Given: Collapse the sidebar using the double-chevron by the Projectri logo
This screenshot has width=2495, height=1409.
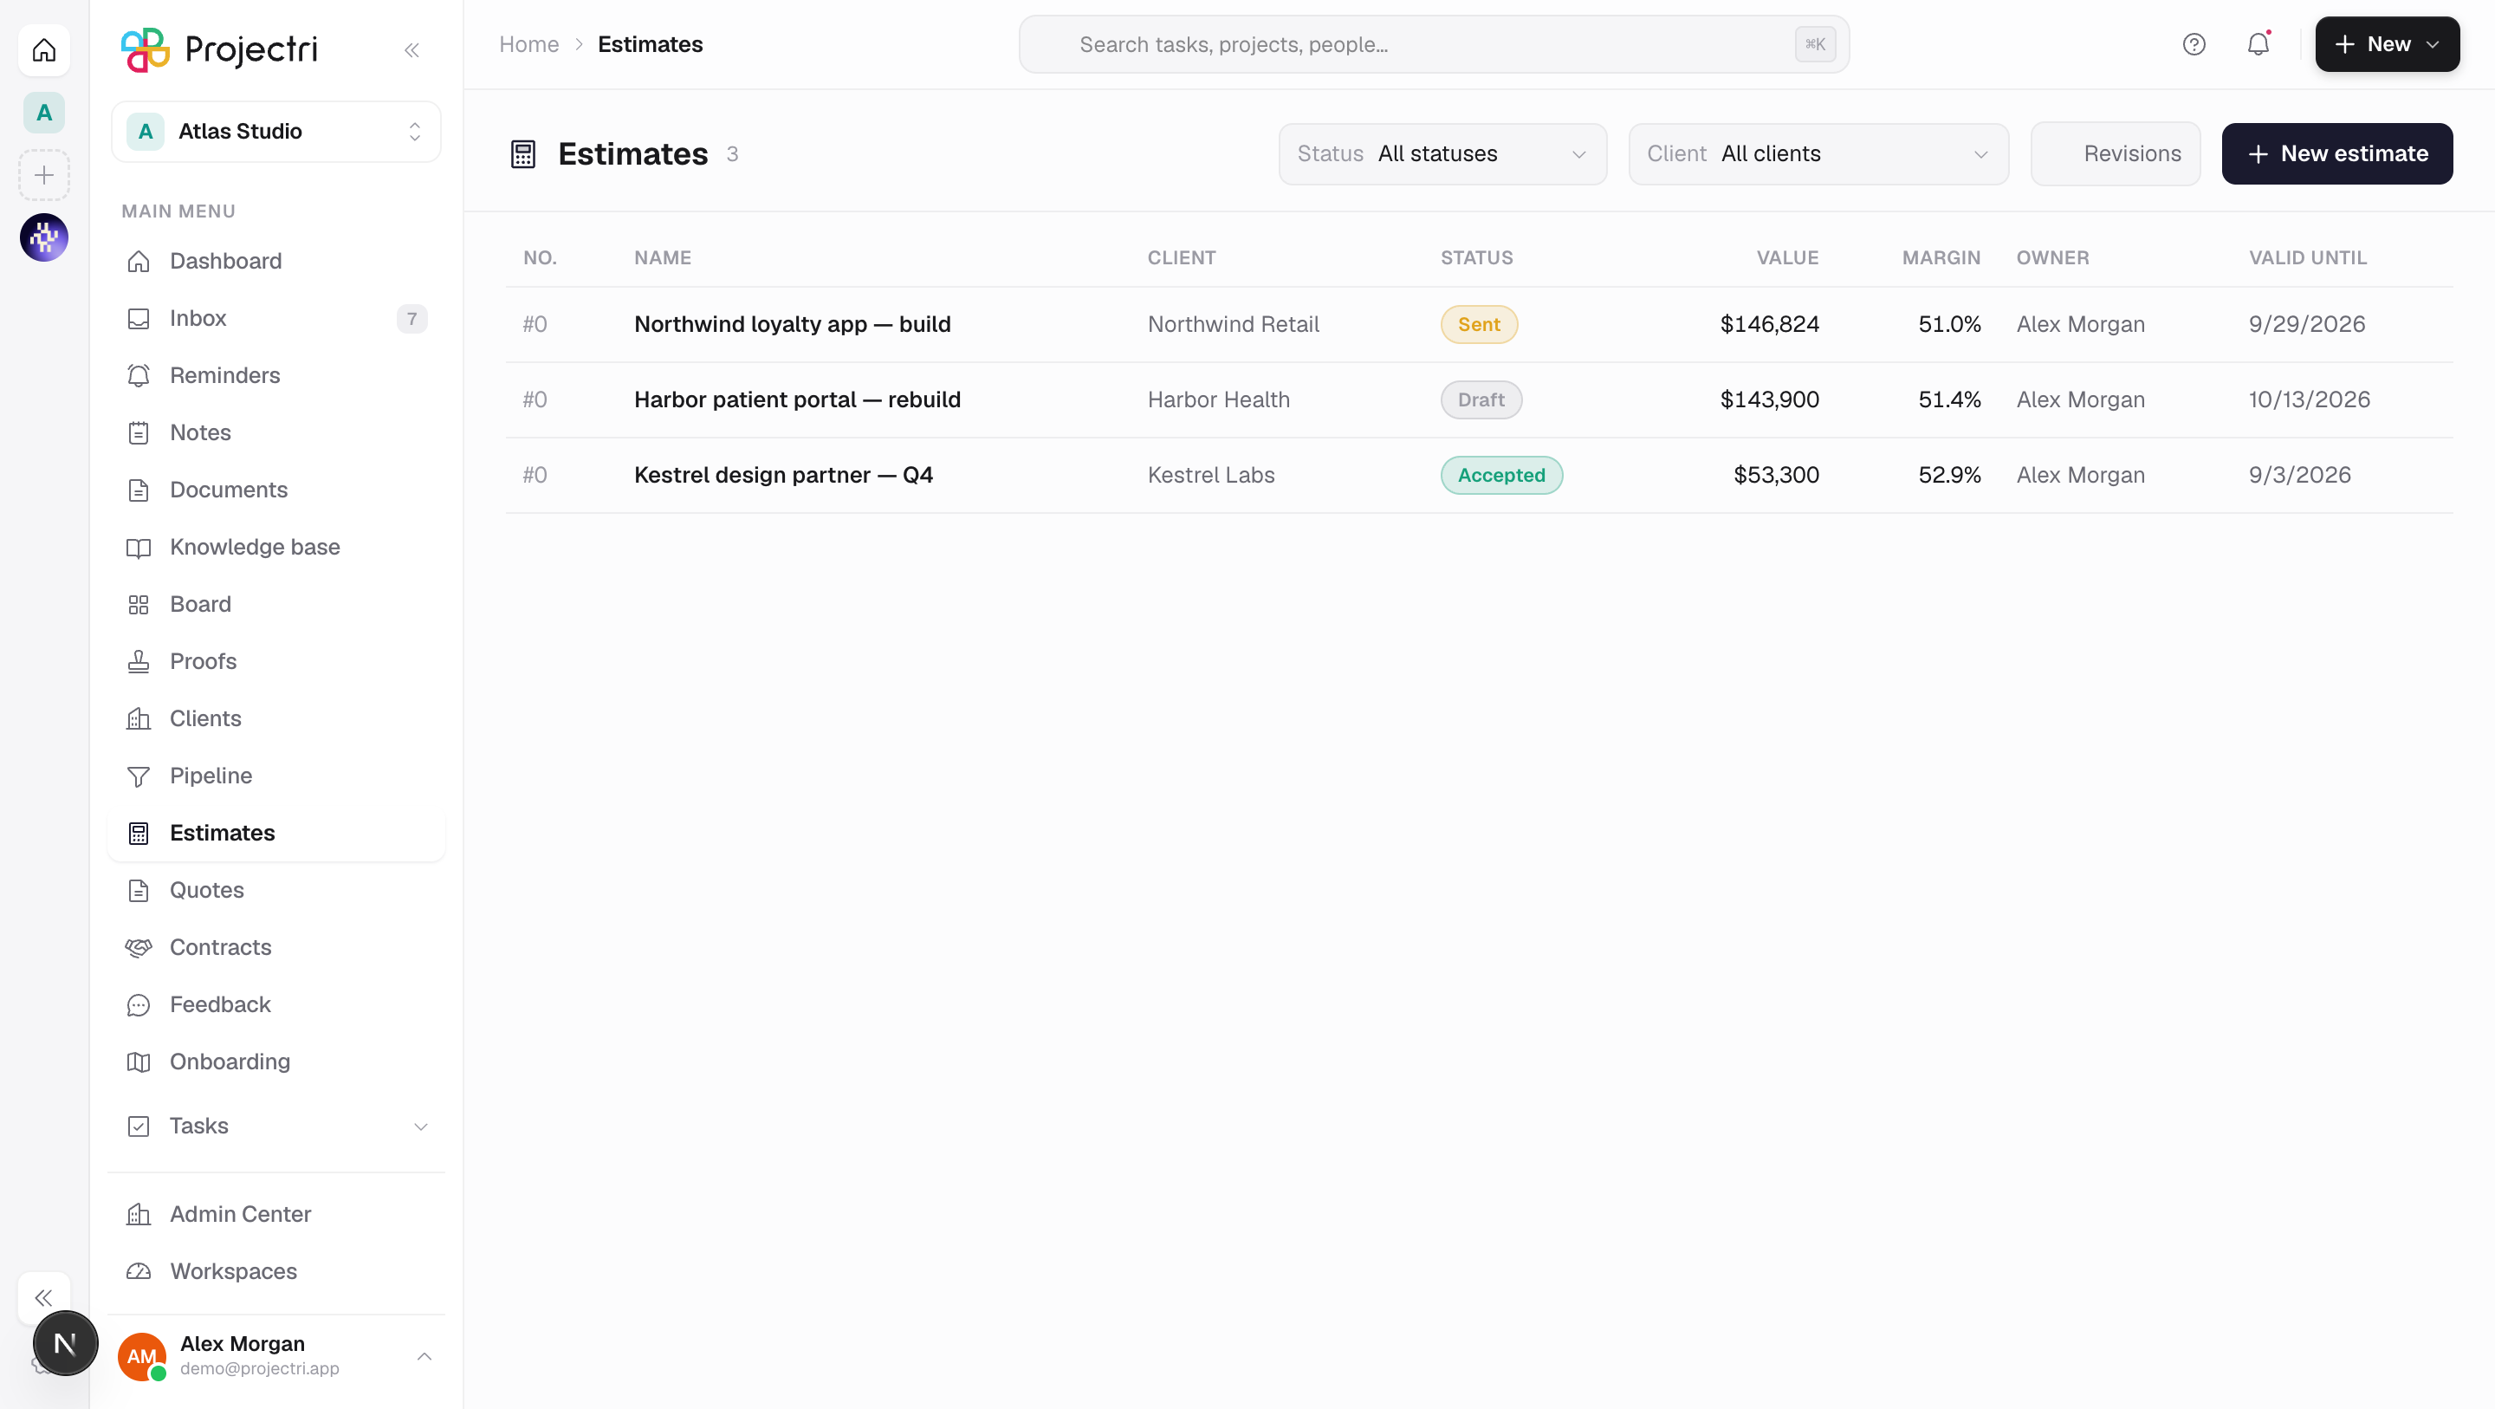Looking at the screenshot, I should tap(412, 50).
